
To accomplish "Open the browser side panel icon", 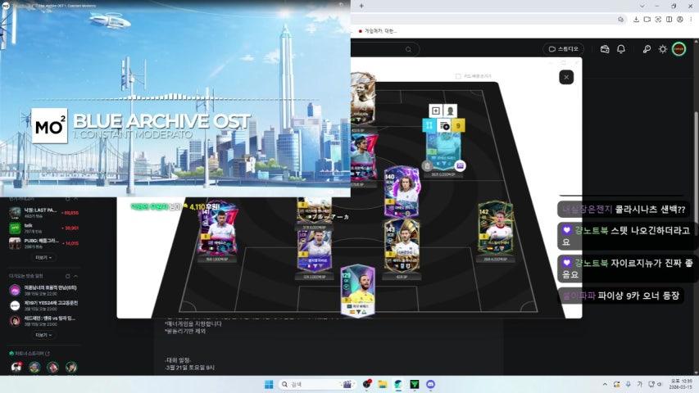I will [x=669, y=19].
